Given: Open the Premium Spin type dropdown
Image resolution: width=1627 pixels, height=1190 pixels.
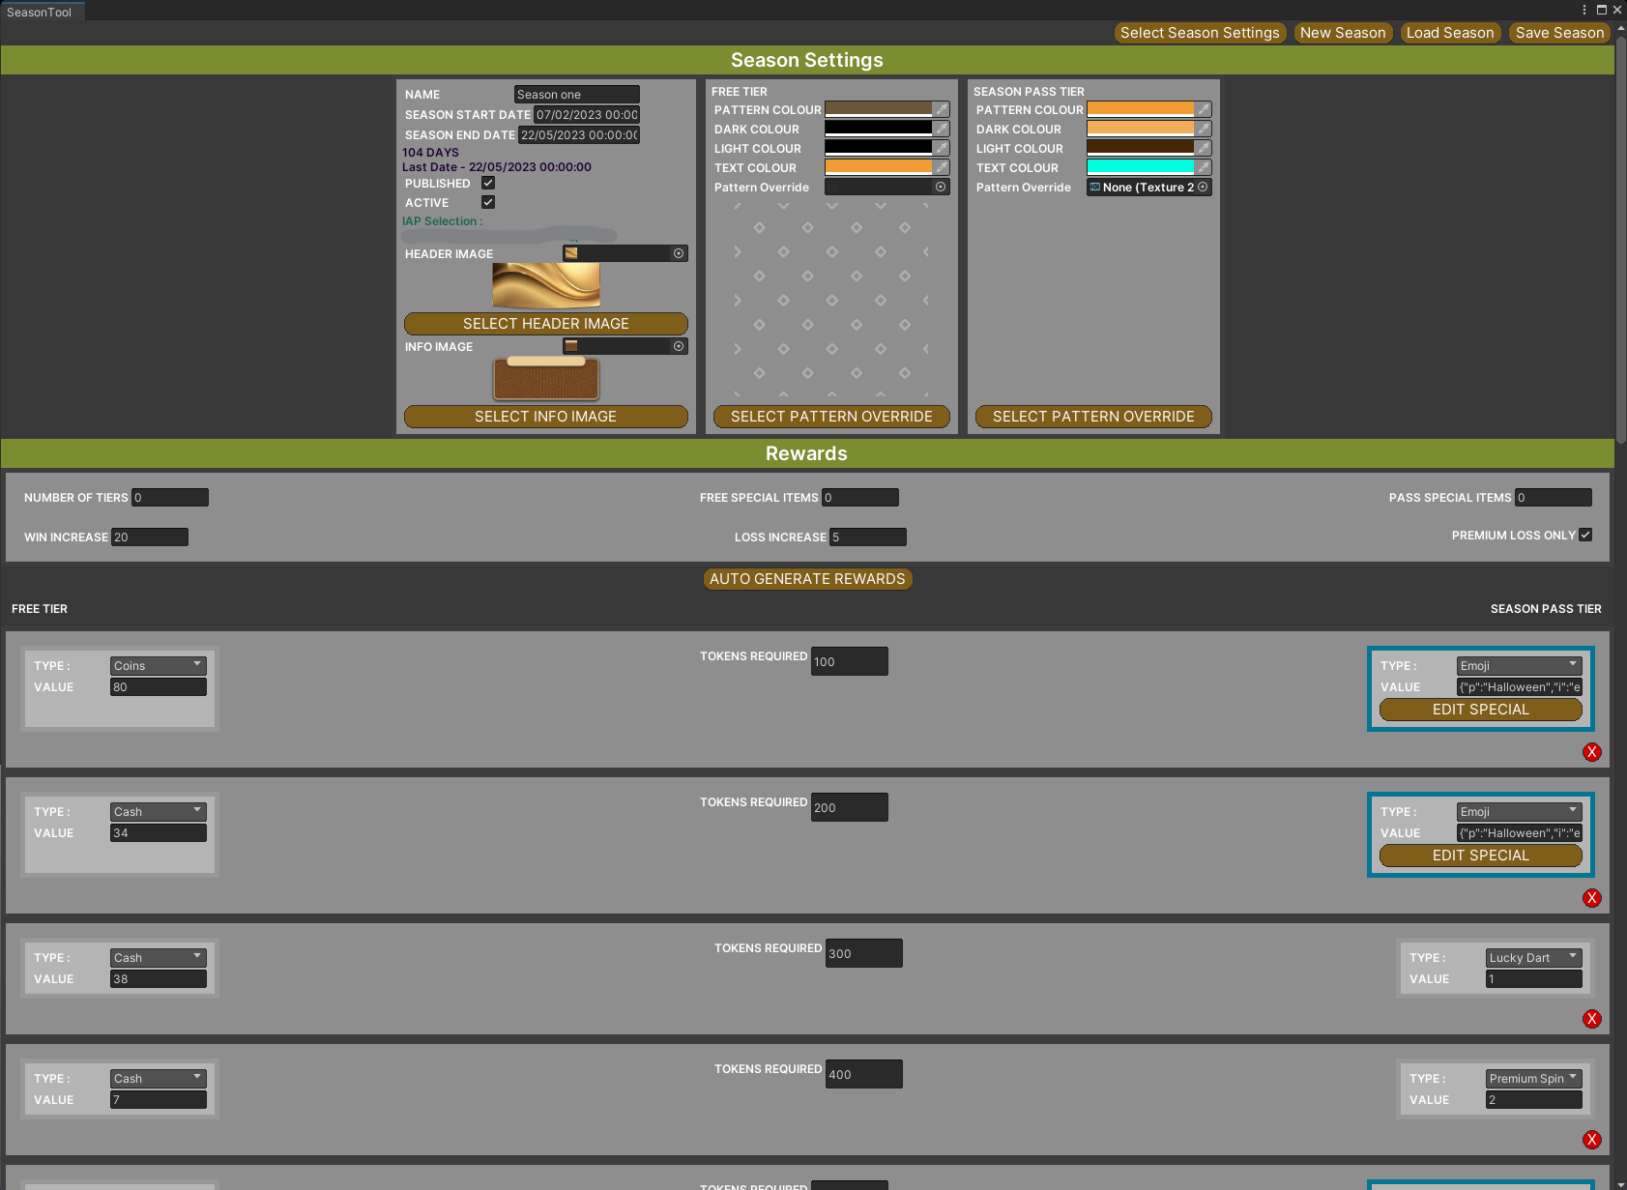Looking at the screenshot, I should click(x=1533, y=1078).
